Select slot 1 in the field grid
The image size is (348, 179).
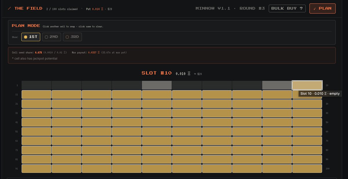[37, 85]
